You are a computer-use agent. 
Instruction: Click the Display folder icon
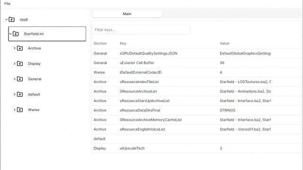pos(20,64)
